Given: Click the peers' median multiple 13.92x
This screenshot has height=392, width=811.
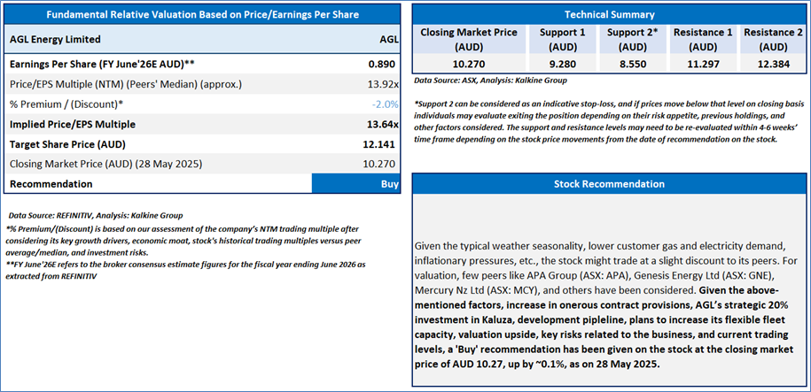Looking at the screenshot, I should [x=378, y=84].
